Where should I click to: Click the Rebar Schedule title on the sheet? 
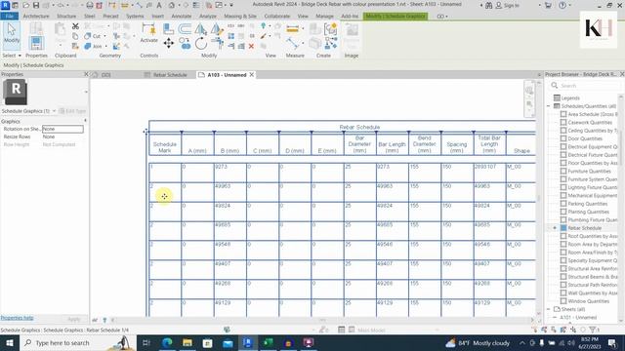point(359,127)
